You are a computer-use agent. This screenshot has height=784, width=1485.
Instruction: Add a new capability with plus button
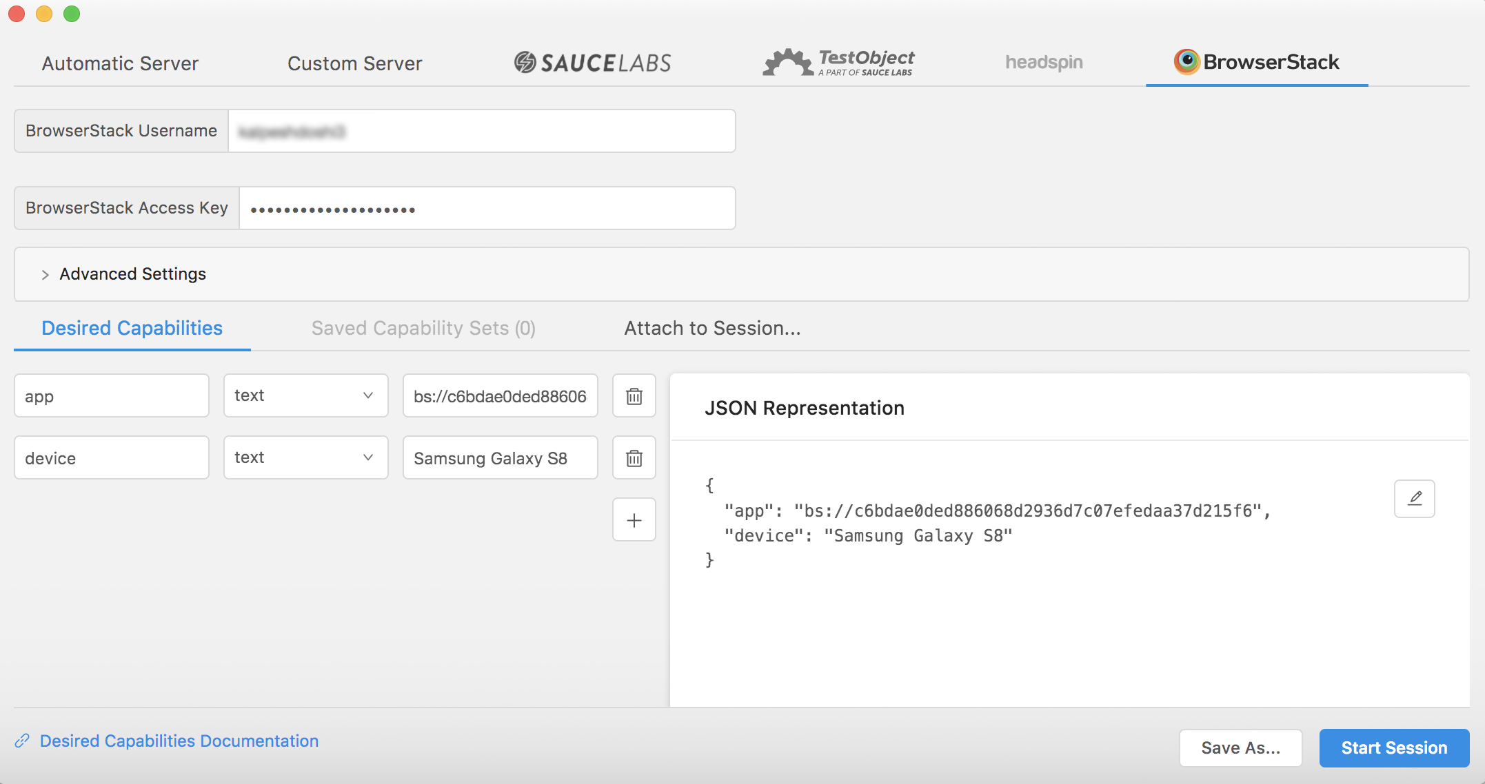(634, 520)
